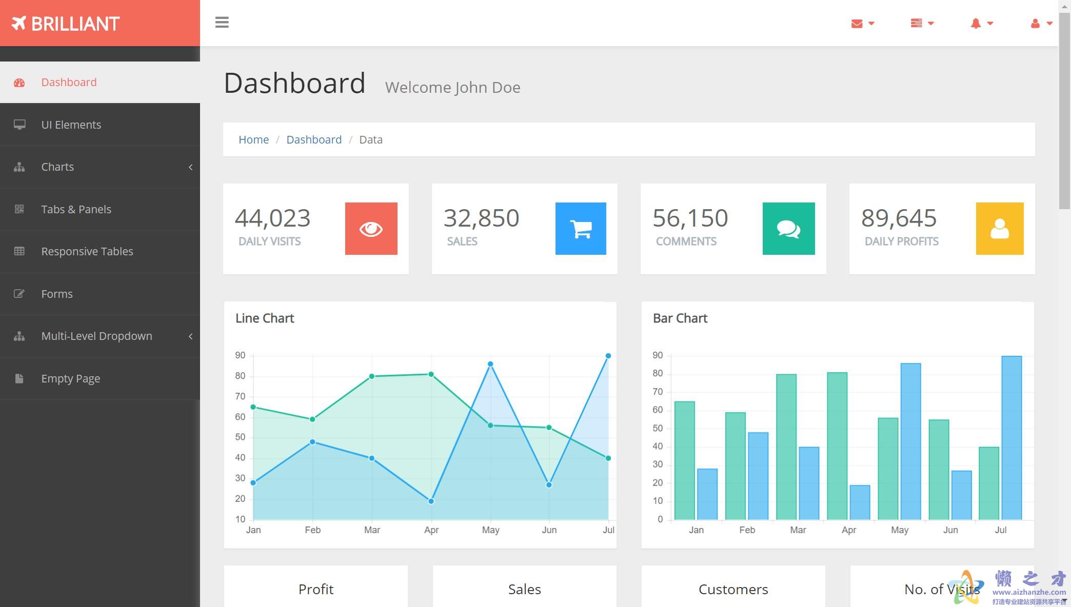Viewport: 1071px width, 607px height.
Task: Click the Home breadcrumb link
Action: 253,139
